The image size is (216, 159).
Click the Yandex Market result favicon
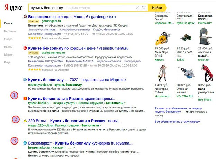point(25,80)
